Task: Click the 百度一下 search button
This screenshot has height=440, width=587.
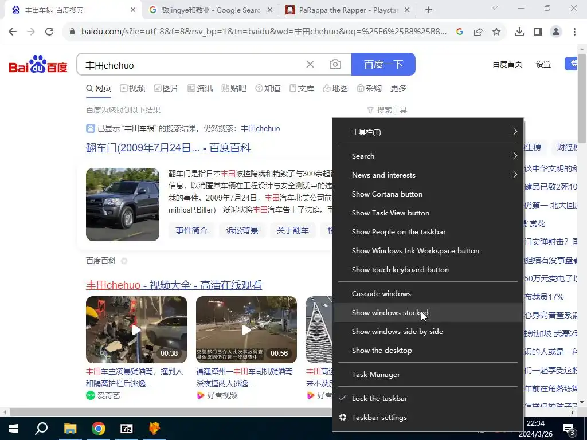Action: [383, 64]
